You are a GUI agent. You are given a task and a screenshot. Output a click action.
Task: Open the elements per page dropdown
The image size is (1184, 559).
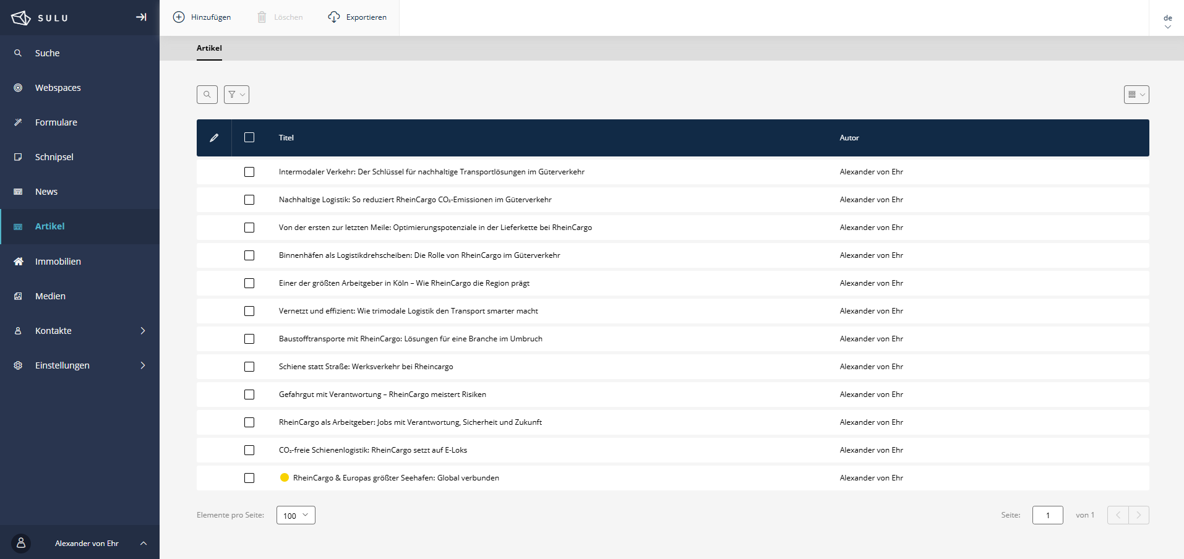tap(296, 515)
